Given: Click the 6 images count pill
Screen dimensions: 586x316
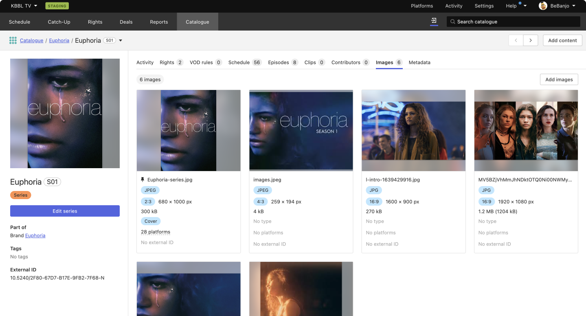Looking at the screenshot, I should 150,79.
